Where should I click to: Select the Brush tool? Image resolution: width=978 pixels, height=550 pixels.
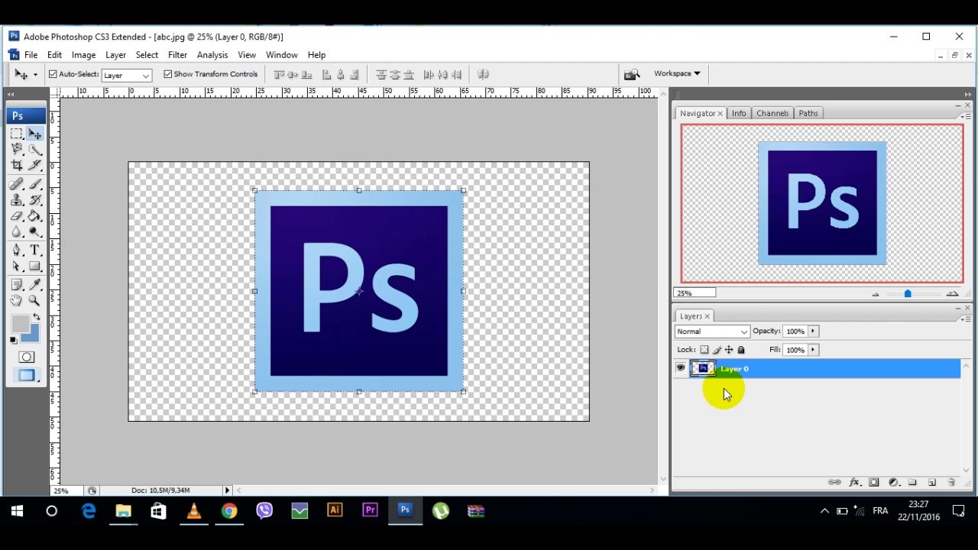pos(35,184)
